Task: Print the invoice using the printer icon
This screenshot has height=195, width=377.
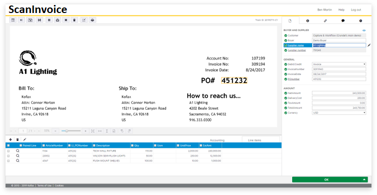Action: click(x=92, y=20)
